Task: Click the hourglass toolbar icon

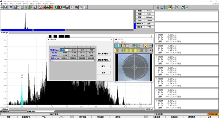Action: [22, 7]
